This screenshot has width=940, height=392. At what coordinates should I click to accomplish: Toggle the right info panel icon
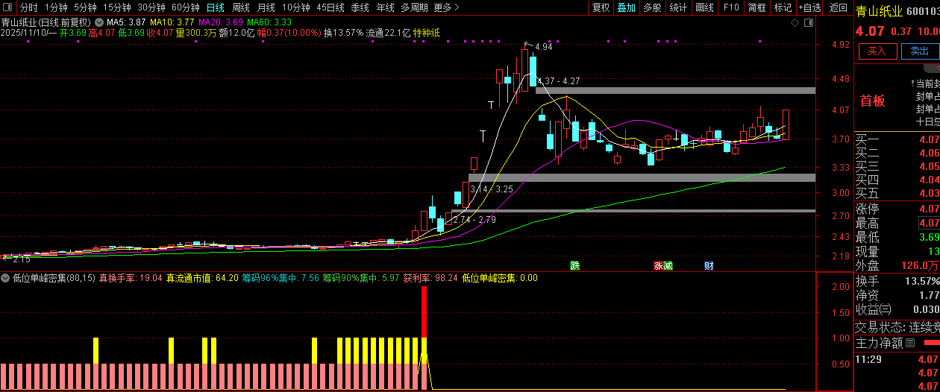pos(809,22)
